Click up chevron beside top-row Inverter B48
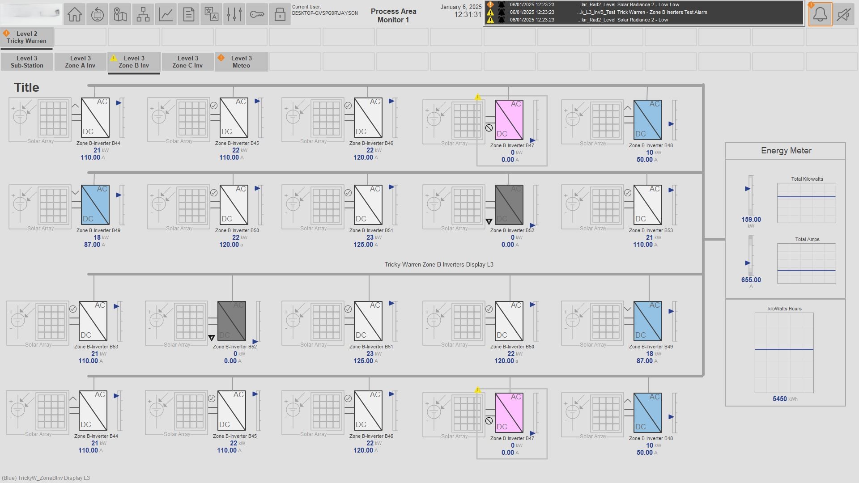859x483 pixels. (x=628, y=108)
